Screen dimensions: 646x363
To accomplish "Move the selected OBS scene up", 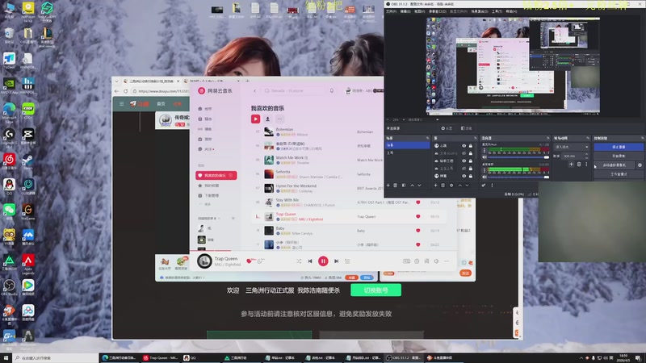I will (413, 186).
